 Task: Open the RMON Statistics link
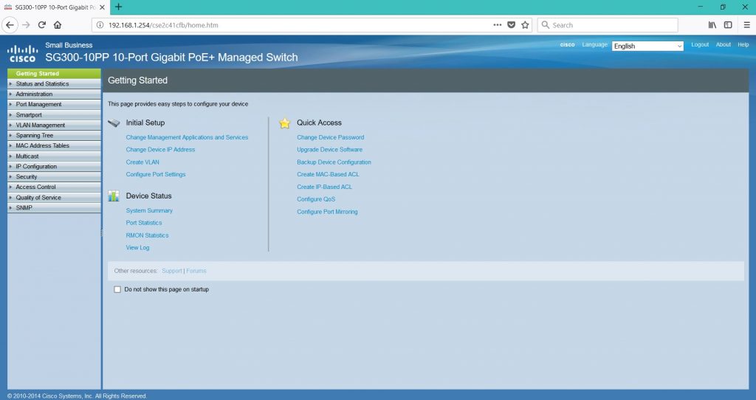tap(147, 235)
